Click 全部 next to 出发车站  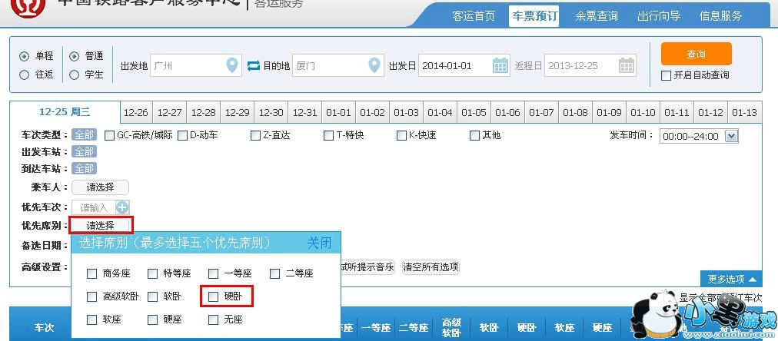click(84, 151)
